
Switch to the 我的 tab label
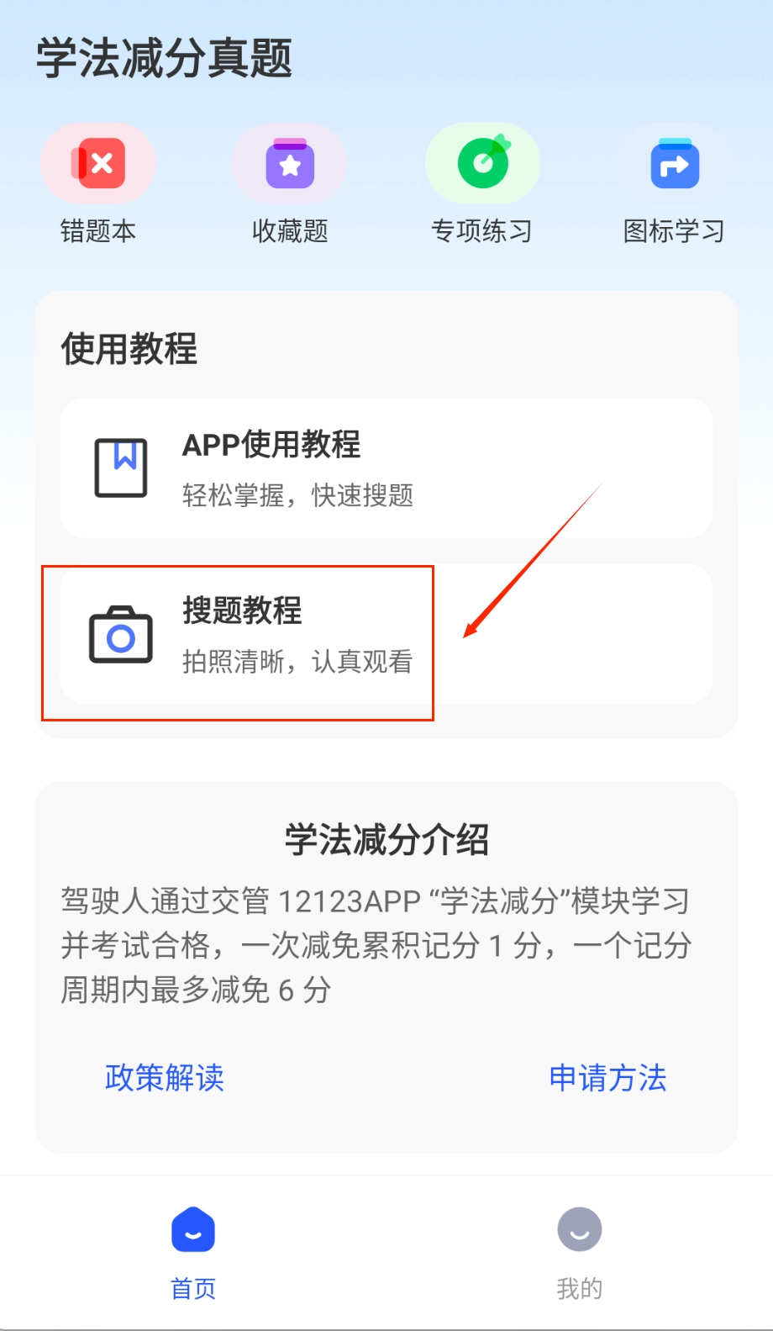pyautogui.click(x=580, y=1288)
